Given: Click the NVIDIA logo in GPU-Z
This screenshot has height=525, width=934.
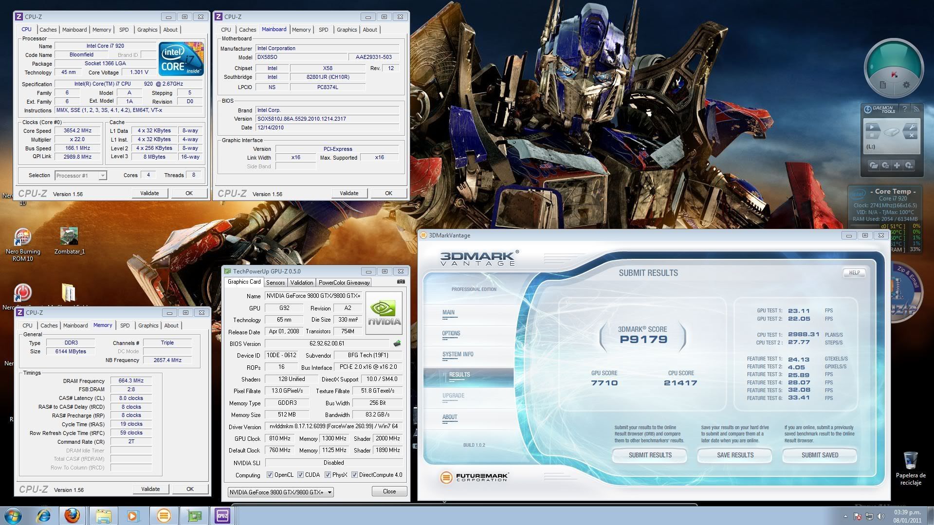Looking at the screenshot, I should tap(384, 313).
